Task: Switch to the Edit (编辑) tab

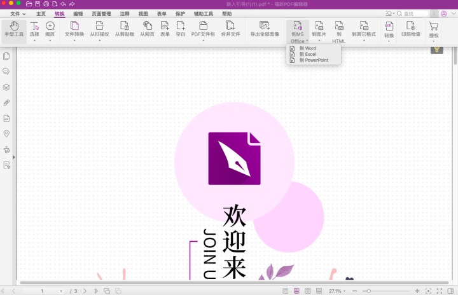Action: [78, 13]
